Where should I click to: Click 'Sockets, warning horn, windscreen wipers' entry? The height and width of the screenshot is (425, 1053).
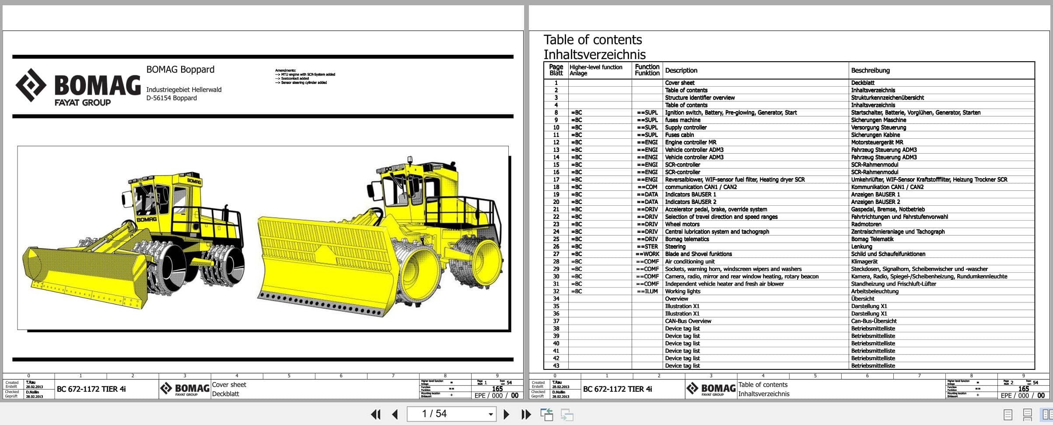pos(733,269)
